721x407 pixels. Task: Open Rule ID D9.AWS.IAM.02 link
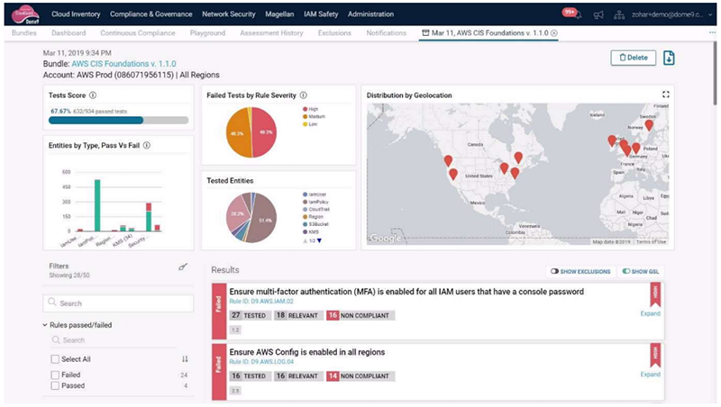261,302
